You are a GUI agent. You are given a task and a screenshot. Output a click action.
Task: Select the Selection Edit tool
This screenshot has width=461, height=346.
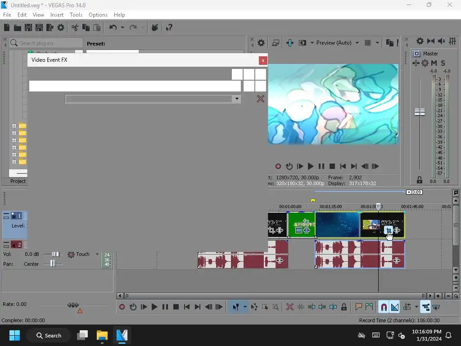(265, 307)
